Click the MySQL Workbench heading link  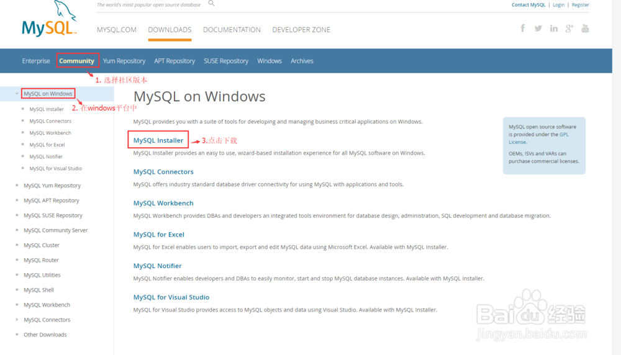click(x=163, y=203)
